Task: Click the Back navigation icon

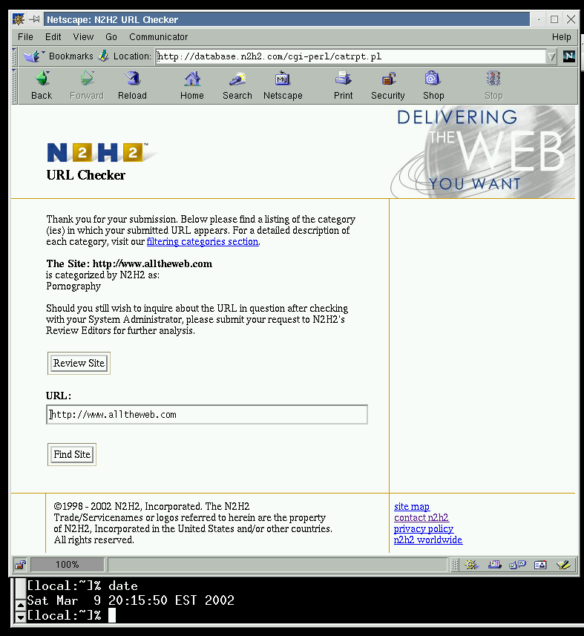Action: (x=42, y=78)
